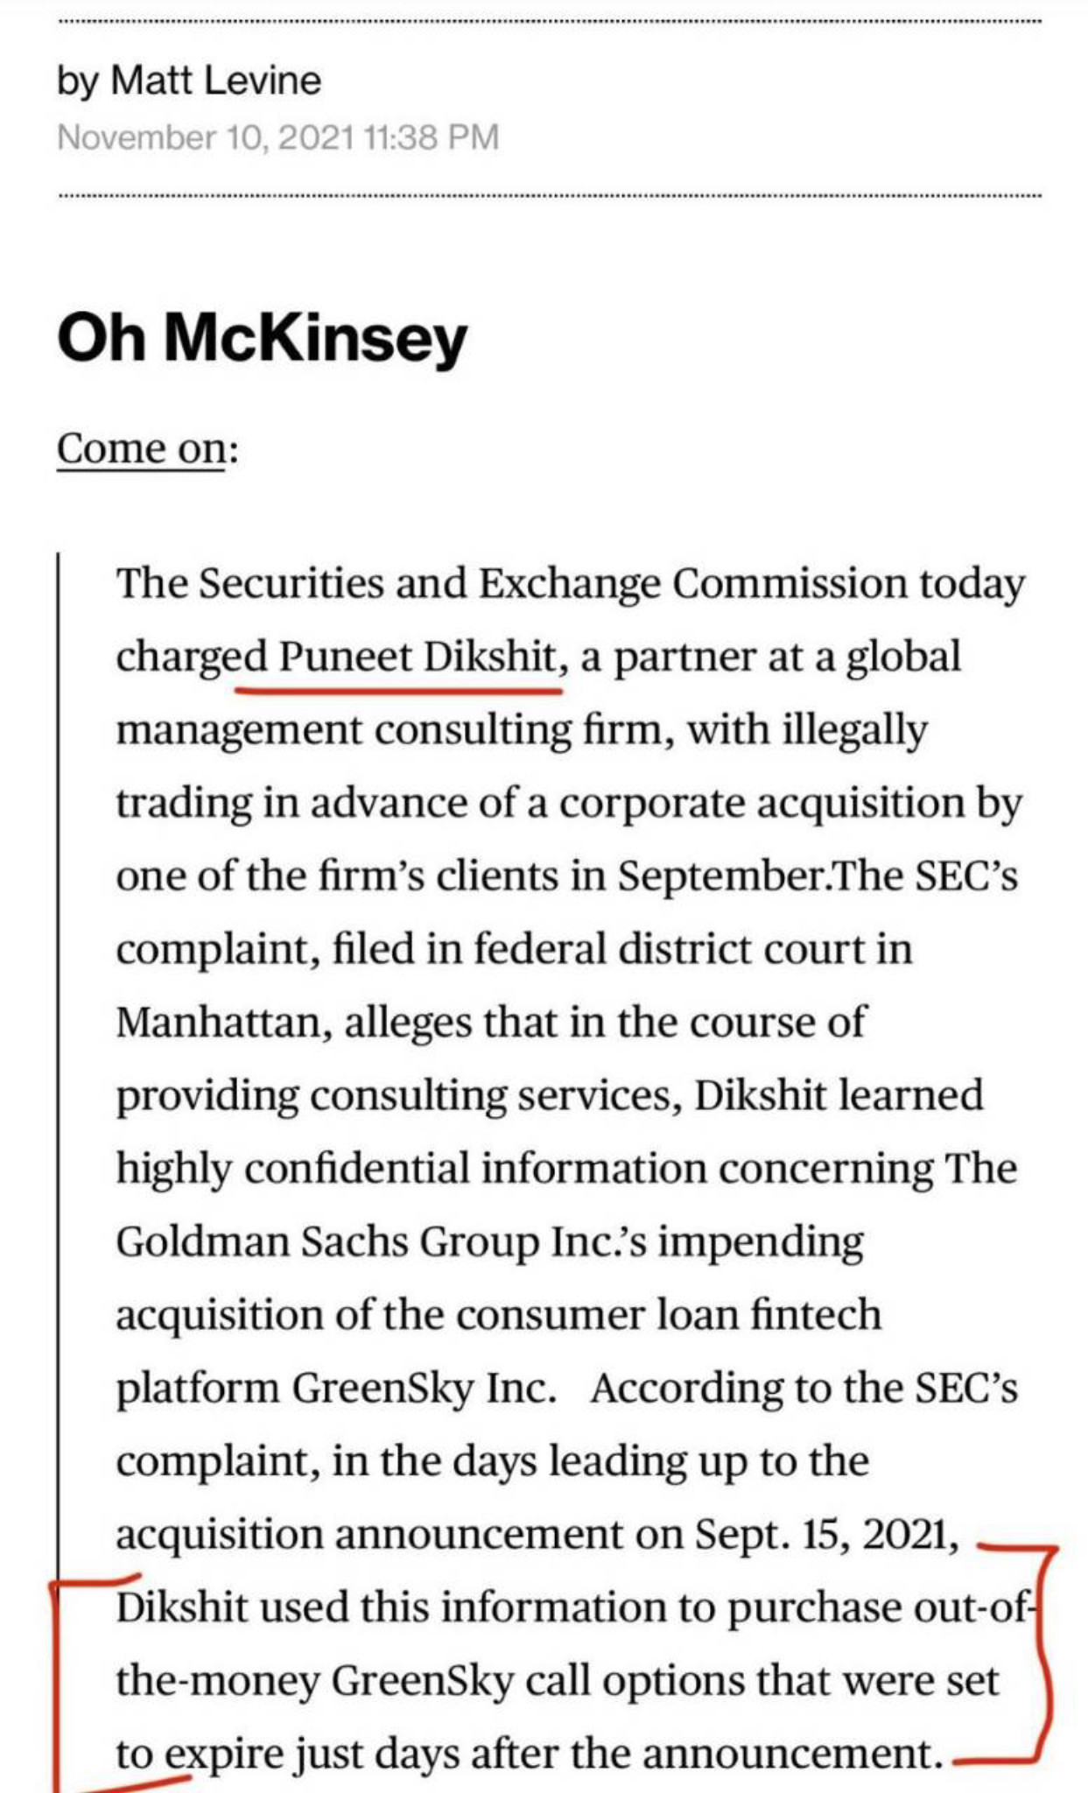
Task: Click the word "Manhattan" in quote
Action: point(220,1023)
